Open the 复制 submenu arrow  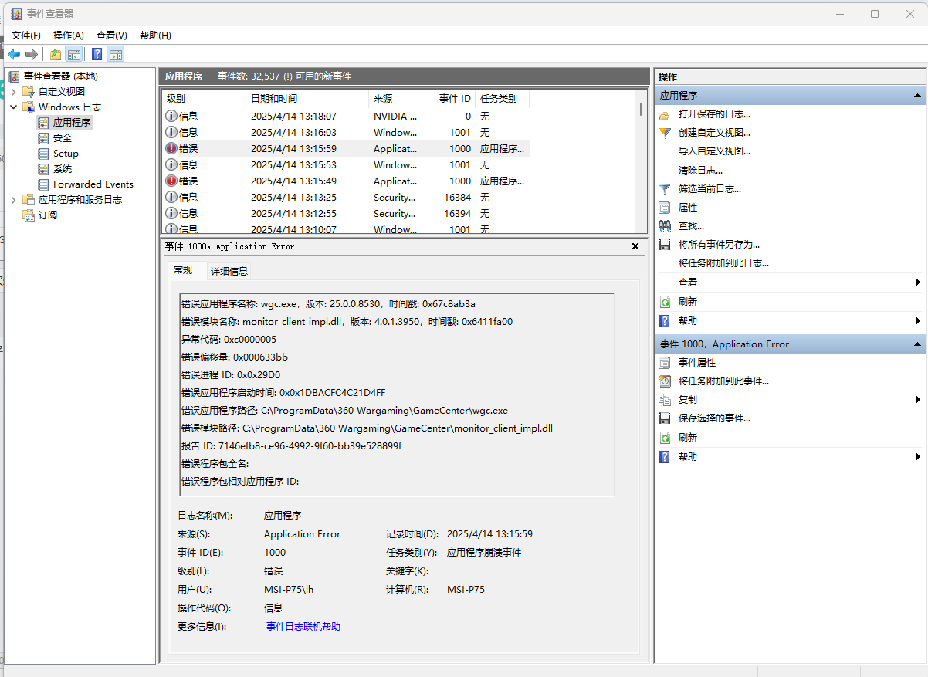[918, 399]
